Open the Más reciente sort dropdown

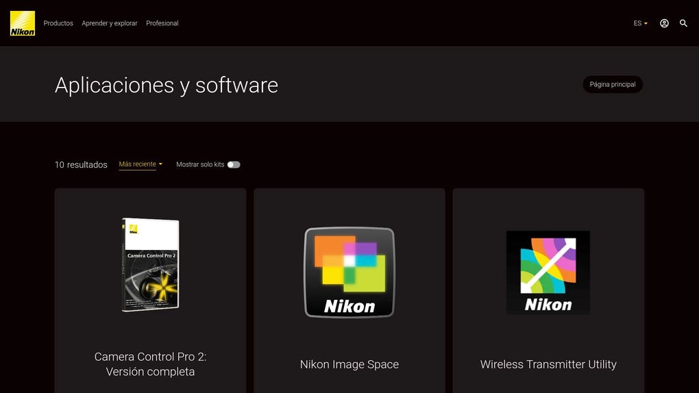140,164
